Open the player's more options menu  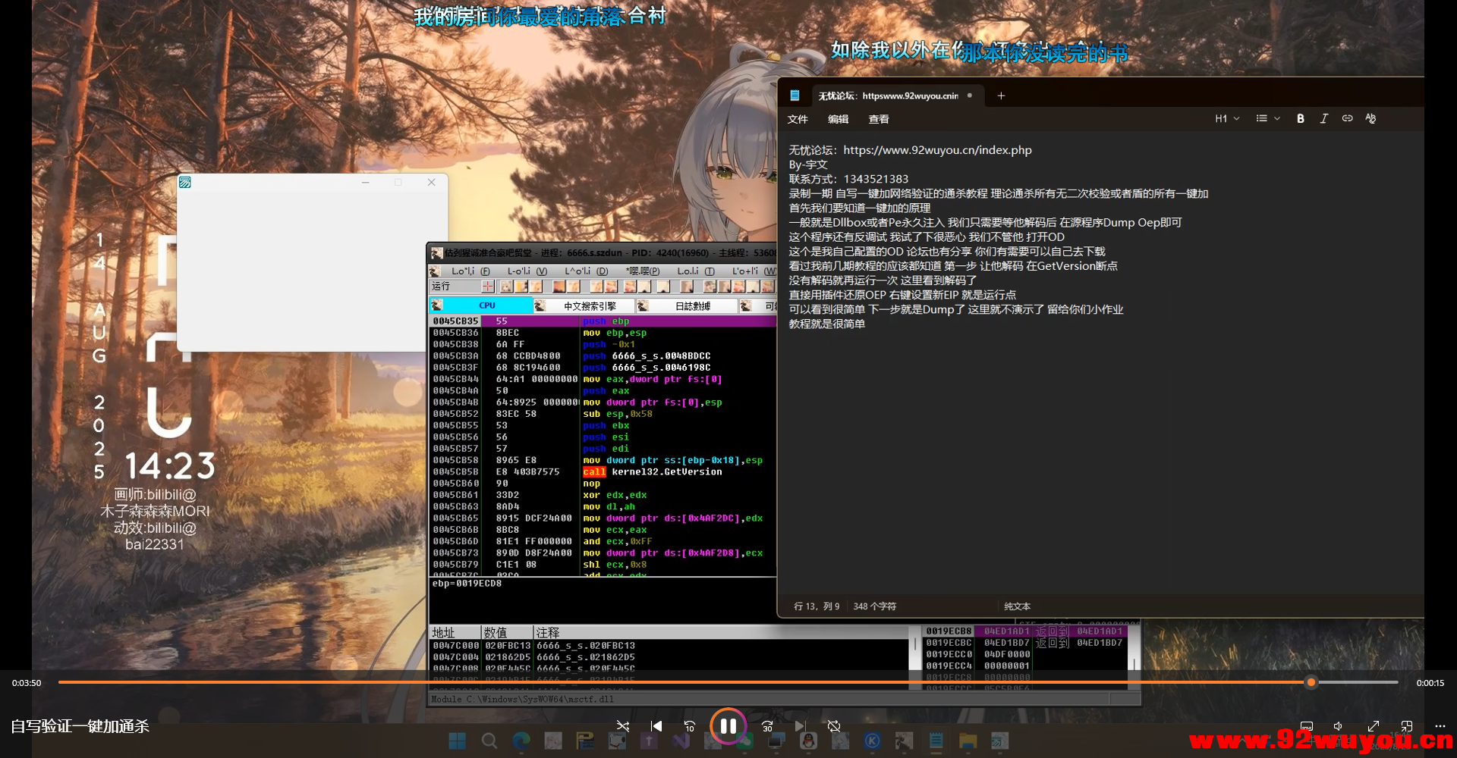(1440, 726)
